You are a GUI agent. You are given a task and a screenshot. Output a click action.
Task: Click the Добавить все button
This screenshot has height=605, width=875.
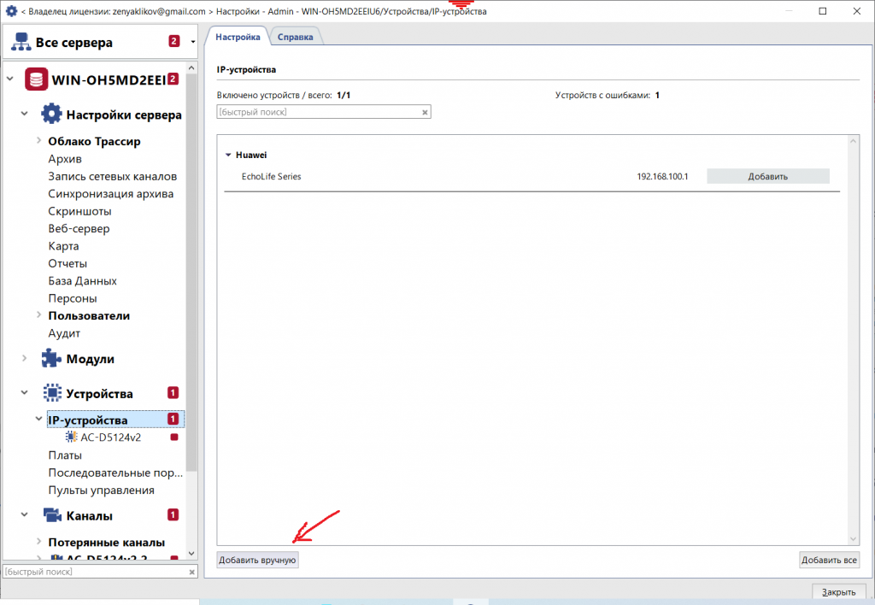(829, 561)
